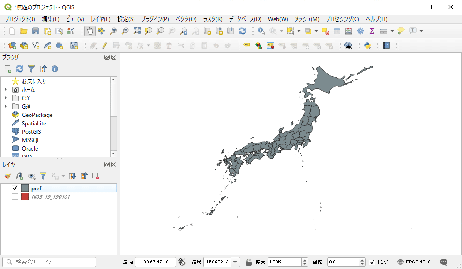Click EPSG:4019 CRS button
Viewport: 462px width, 269px height.
click(x=414, y=262)
